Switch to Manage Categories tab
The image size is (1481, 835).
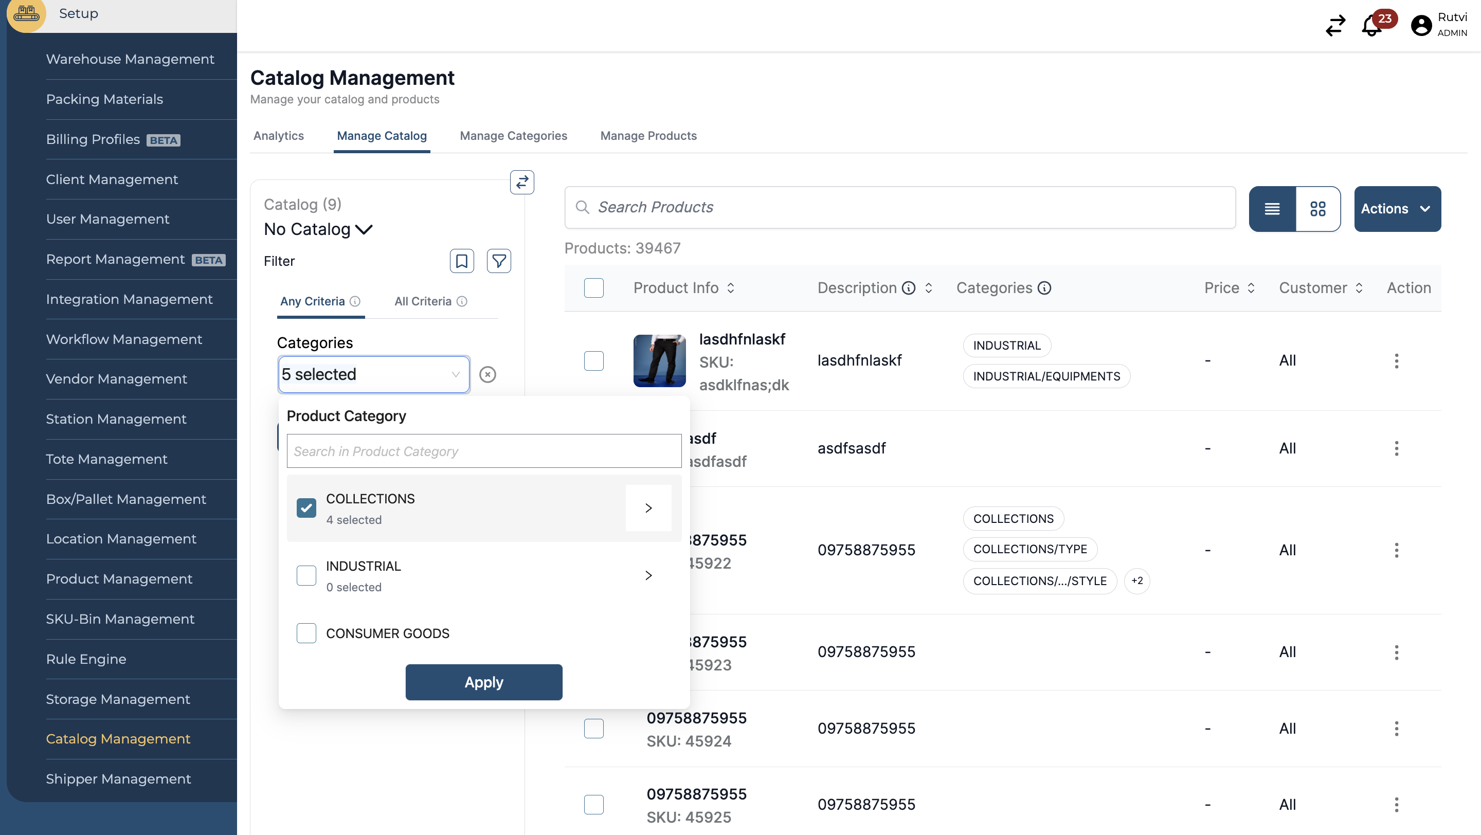(x=513, y=136)
